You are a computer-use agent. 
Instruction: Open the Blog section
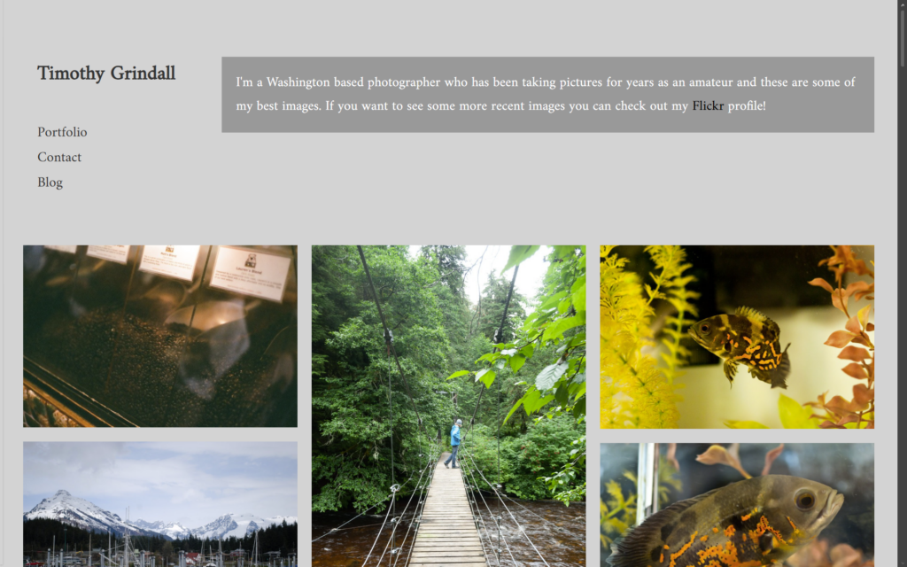click(x=50, y=183)
